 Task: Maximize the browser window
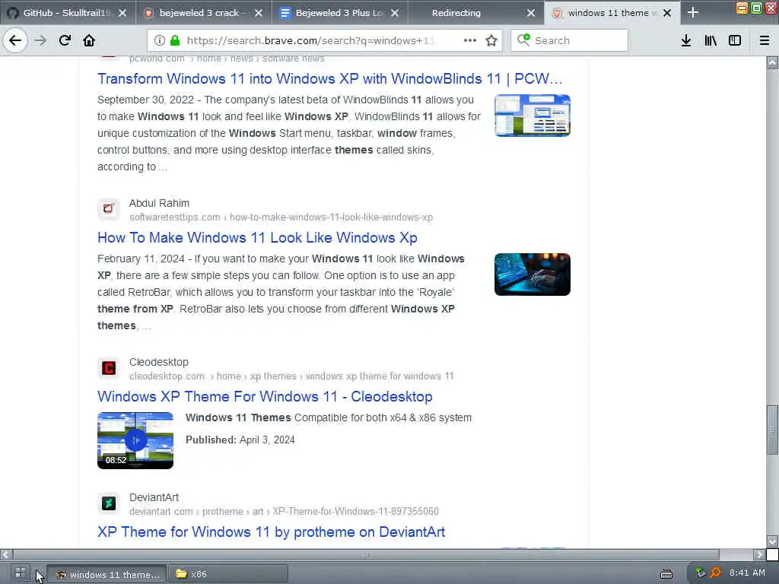coord(756,8)
